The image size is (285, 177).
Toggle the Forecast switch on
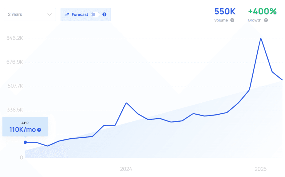(x=95, y=14)
